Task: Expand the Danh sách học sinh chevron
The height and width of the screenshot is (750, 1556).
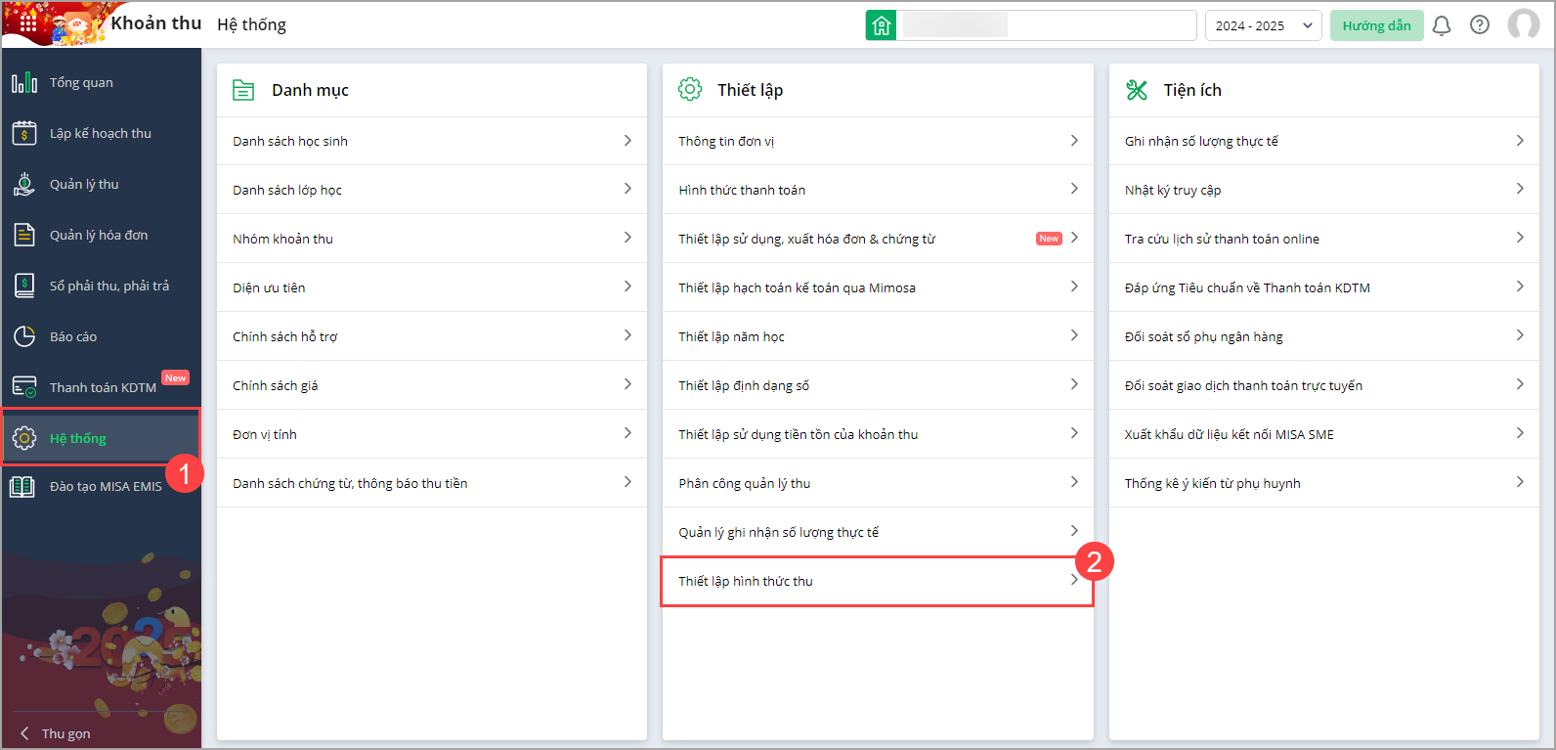Action: (627, 141)
